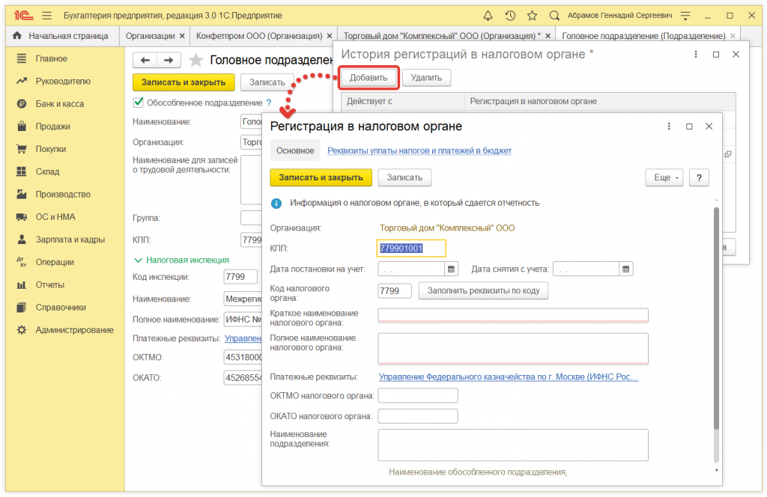Viewport: 767px width, 497px height.
Task: Click the search magnifier icon
Action: [x=554, y=15]
